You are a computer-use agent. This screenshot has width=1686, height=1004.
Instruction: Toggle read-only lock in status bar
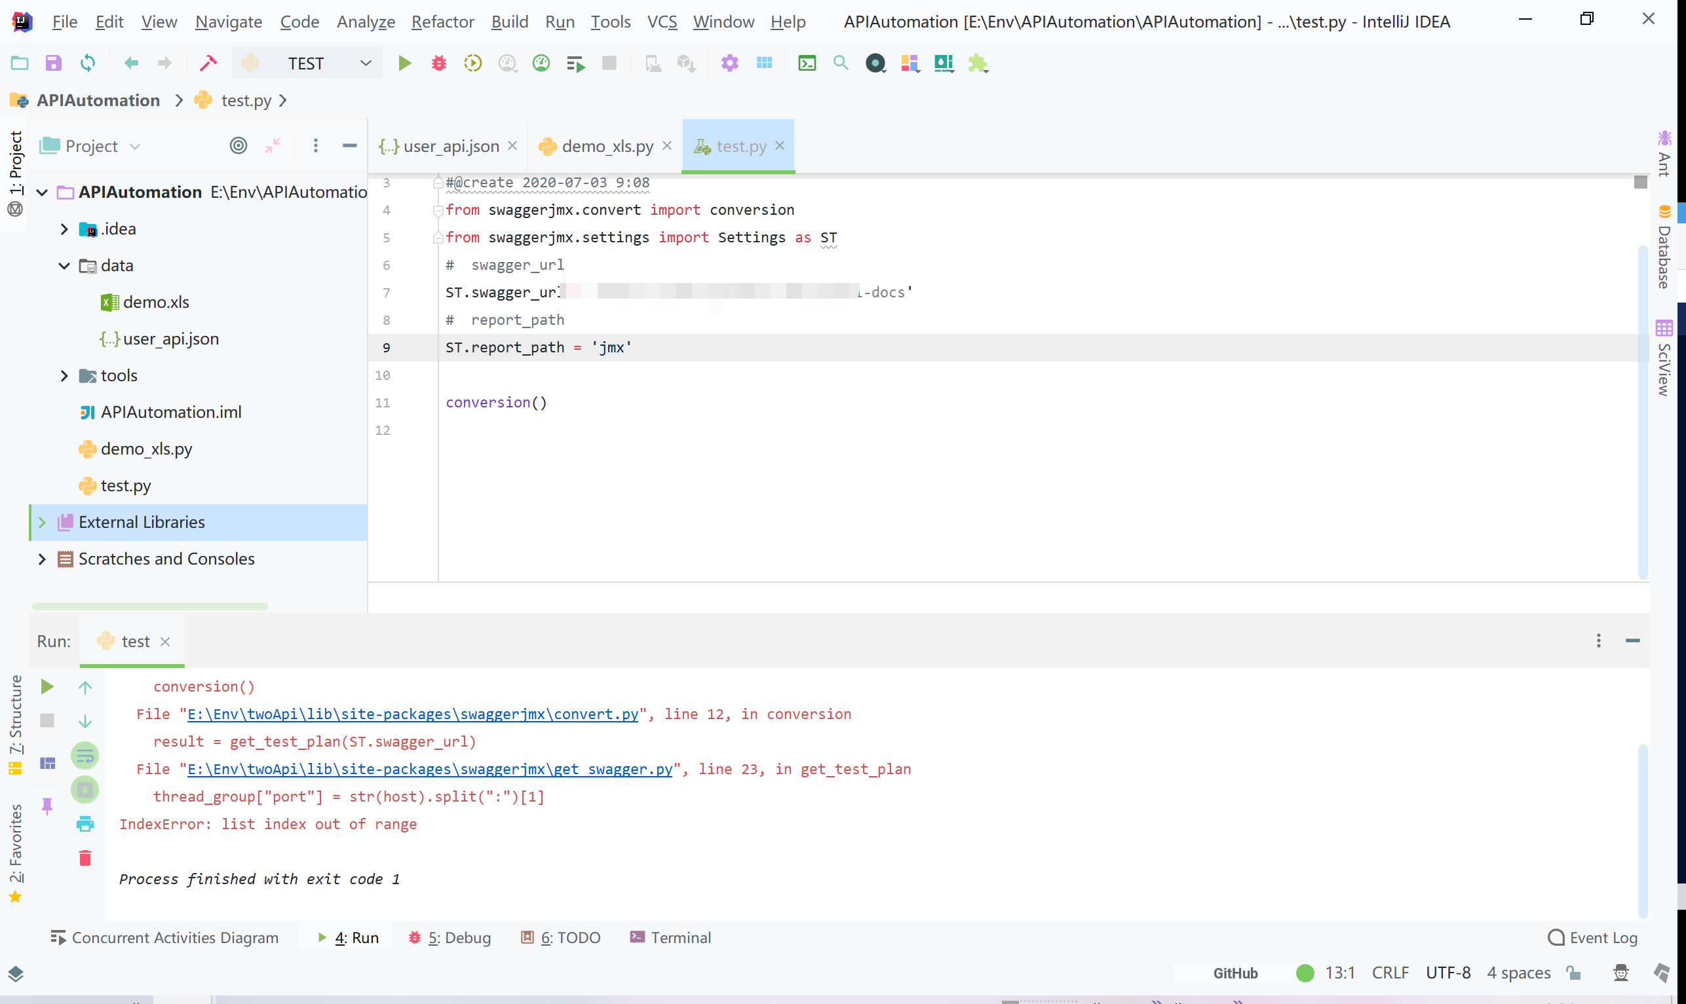coord(1574,973)
